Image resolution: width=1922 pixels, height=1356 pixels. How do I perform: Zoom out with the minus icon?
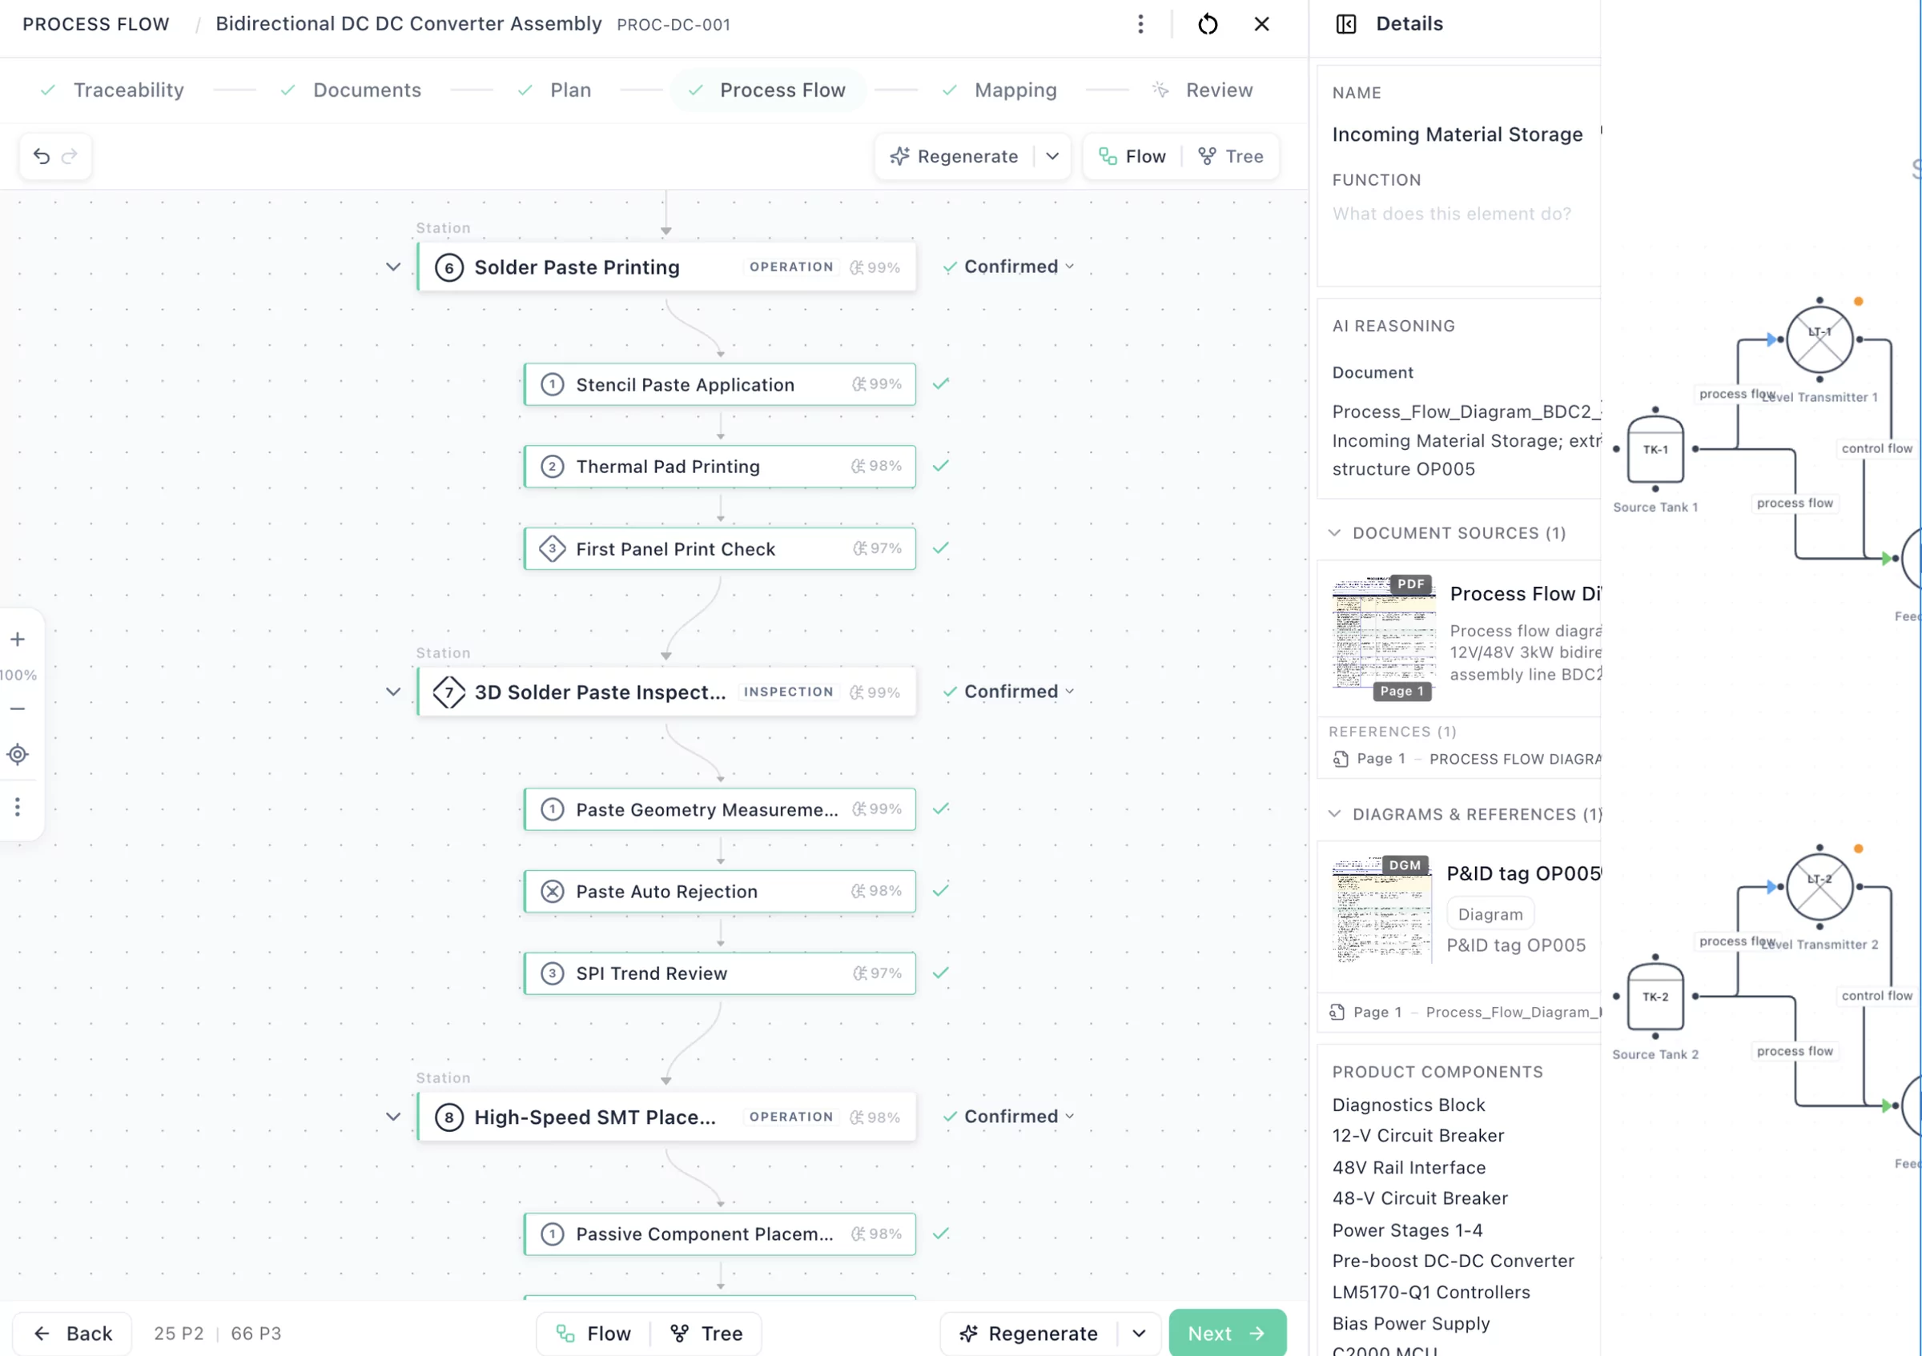[18, 708]
